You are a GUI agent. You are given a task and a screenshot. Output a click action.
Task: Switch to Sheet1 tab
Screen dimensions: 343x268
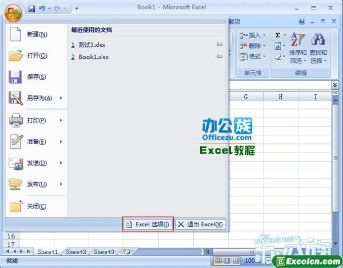pos(48,251)
